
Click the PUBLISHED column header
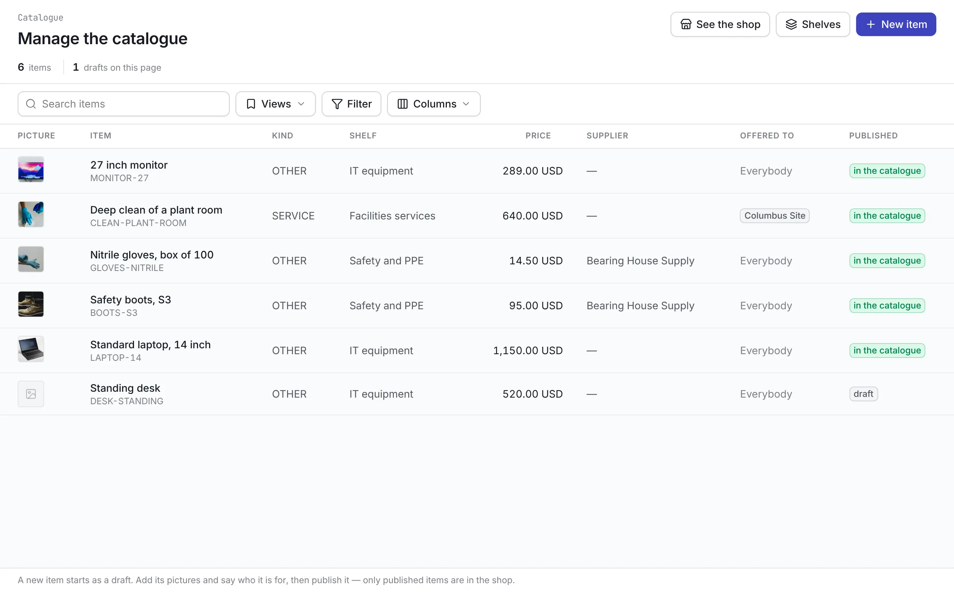tap(873, 135)
